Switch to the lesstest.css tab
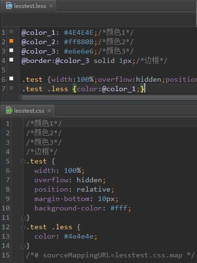 28,111
